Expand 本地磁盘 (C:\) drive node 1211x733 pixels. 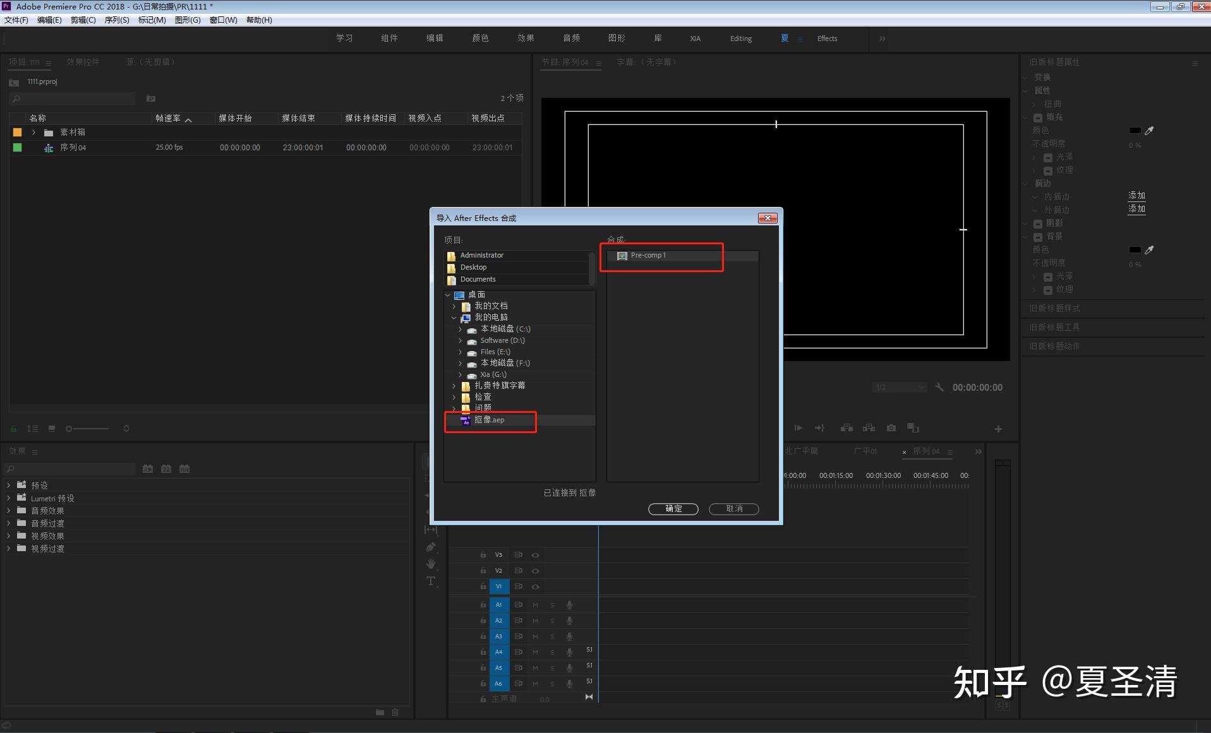click(460, 329)
